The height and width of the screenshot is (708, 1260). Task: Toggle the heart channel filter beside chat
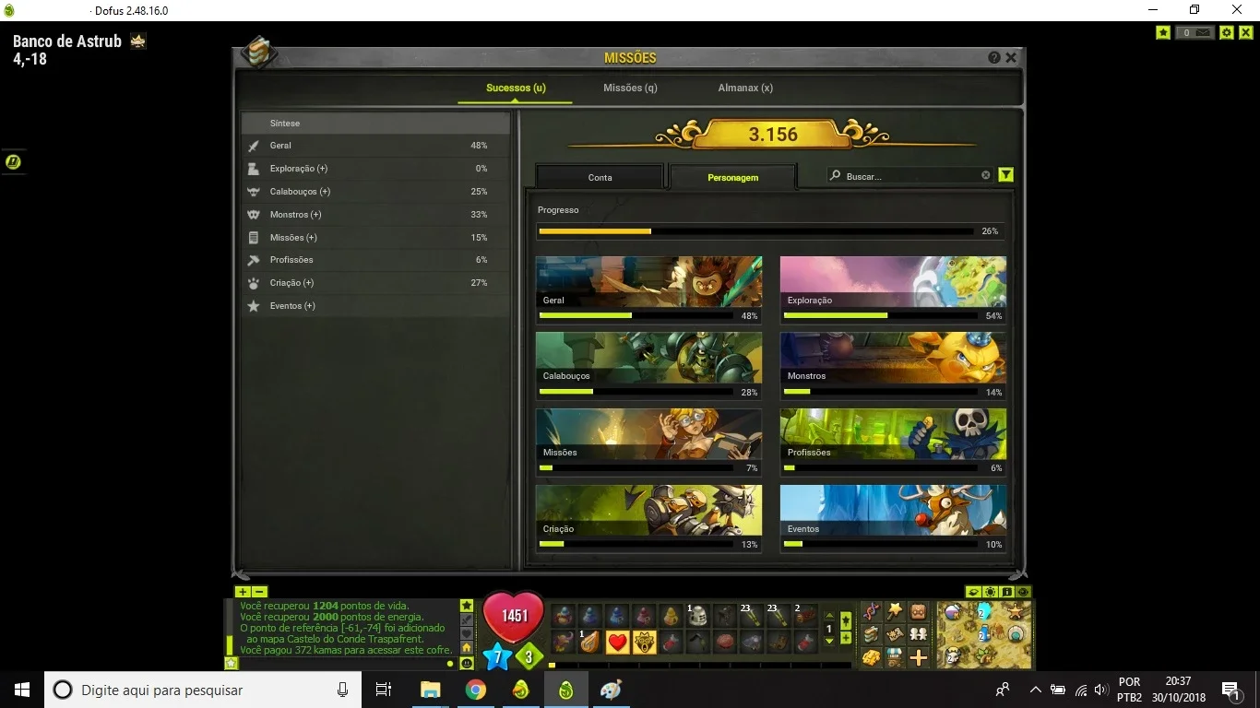pyautogui.click(x=467, y=633)
